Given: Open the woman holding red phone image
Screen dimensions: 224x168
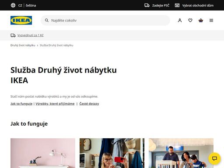Looking at the screenshot, I should click(112, 153).
